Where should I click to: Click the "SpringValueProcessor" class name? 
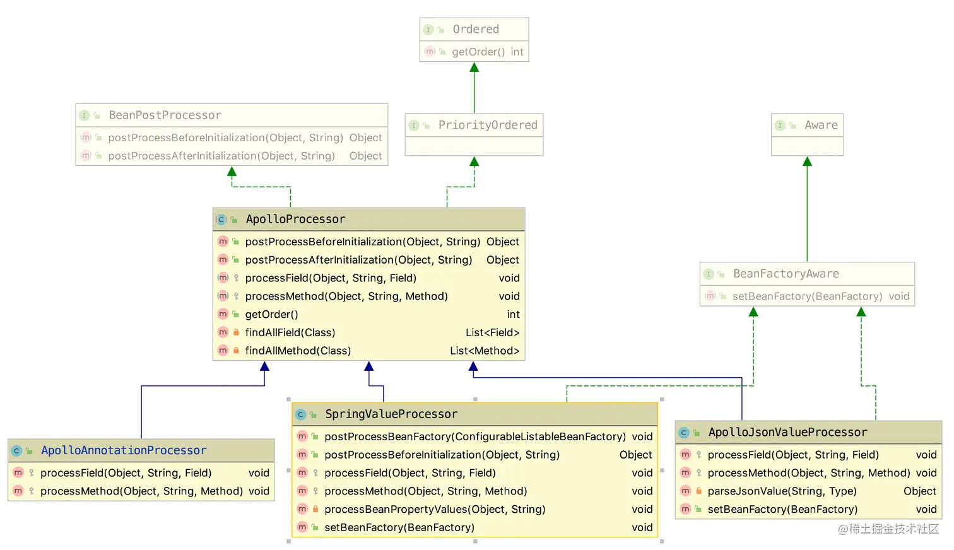click(391, 414)
